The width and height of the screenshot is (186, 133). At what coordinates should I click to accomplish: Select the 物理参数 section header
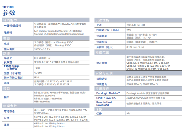10,106
